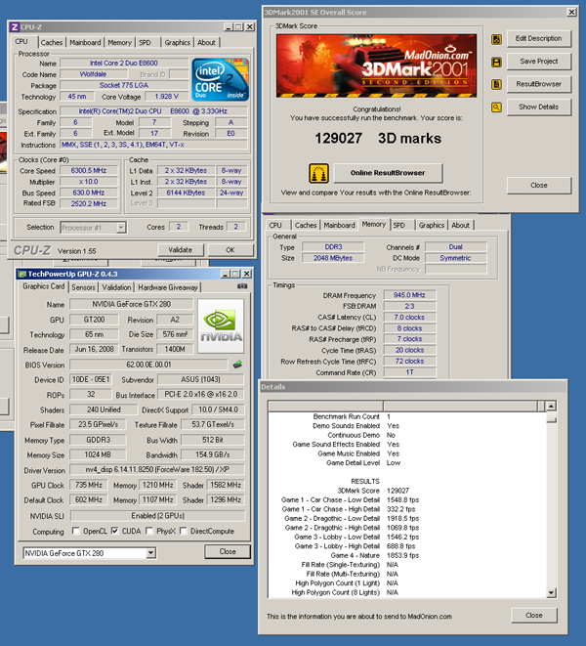Viewport: 586px width, 646px height.
Task: Click the Core Speed 6300.5 MHz value
Action: click(x=89, y=171)
